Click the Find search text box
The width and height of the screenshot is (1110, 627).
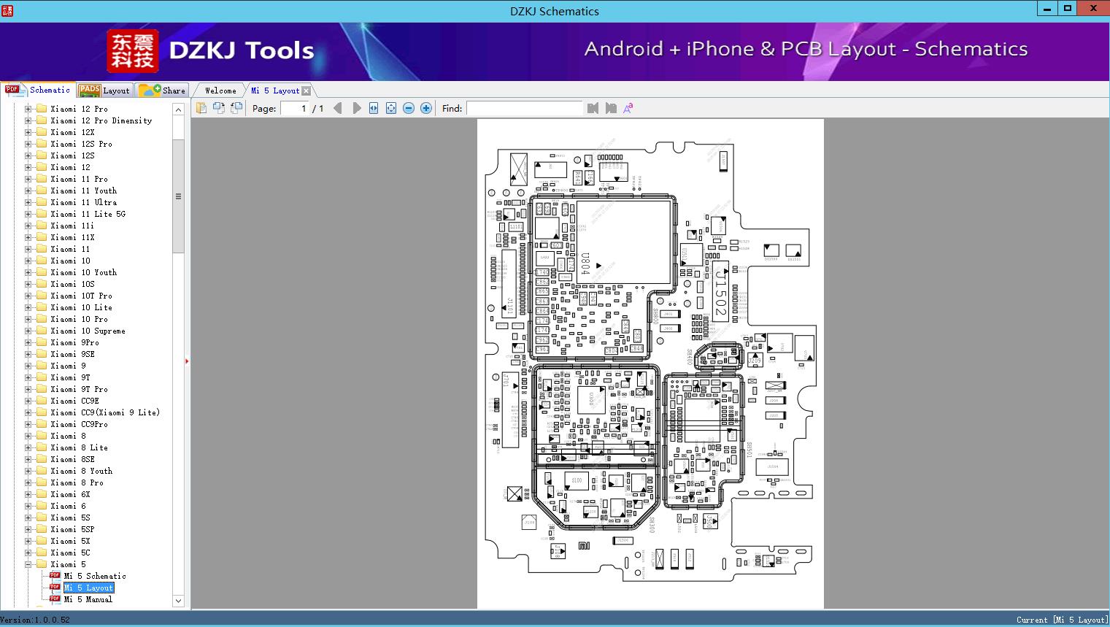[525, 108]
